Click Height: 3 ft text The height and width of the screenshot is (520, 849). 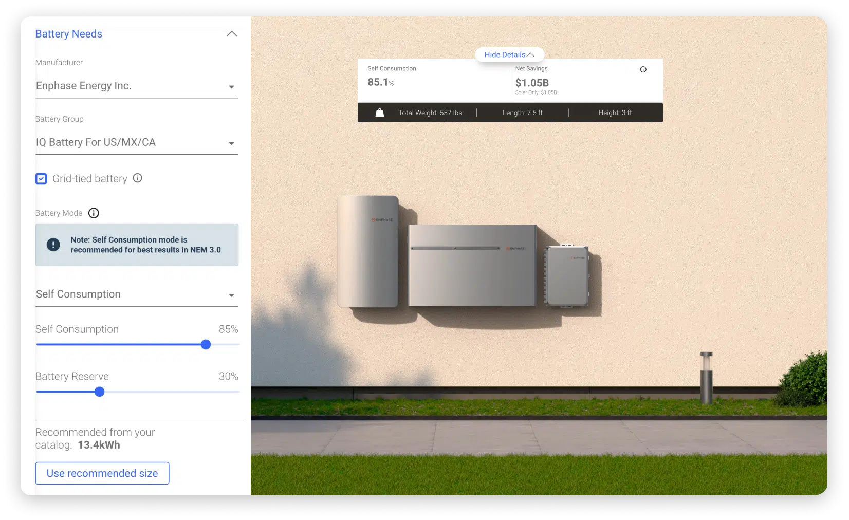615,113
